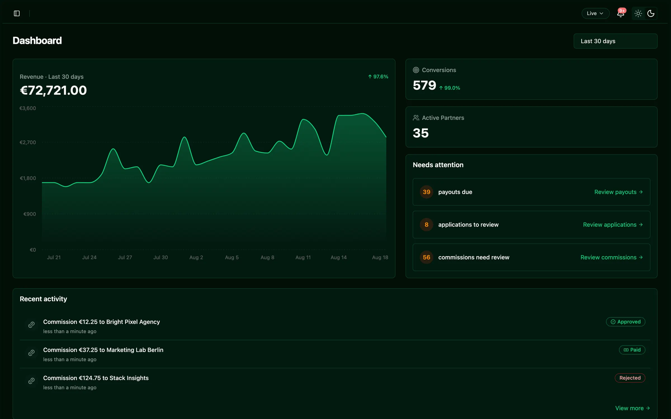The width and height of the screenshot is (671, 419).
Task: Click the 99.0% conversions growth indicator
Action: click(449, 88)
